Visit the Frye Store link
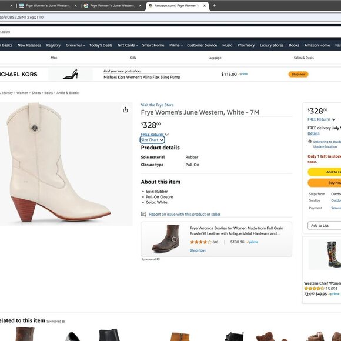The image size is (341, 341). [157, 105]
